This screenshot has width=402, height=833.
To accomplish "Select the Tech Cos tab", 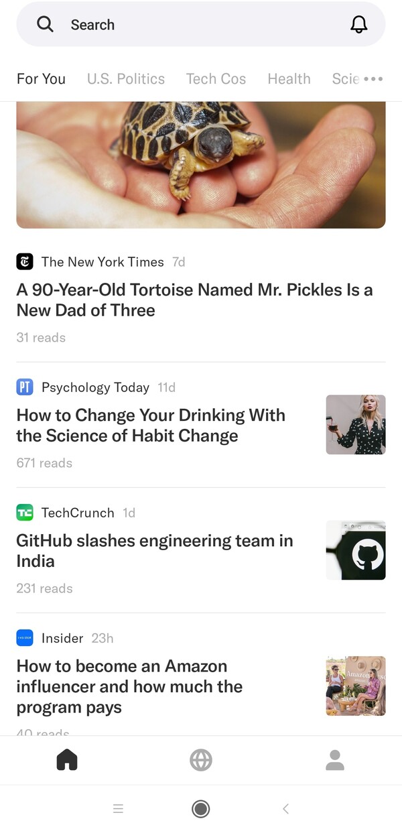I will coord(216,79).
